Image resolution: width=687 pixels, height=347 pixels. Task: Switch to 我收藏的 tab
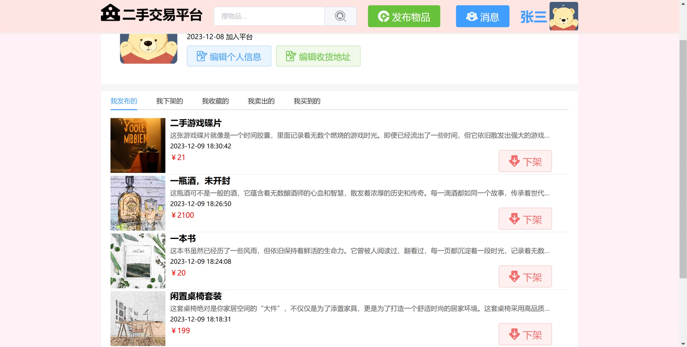click(x=215, y=101)
